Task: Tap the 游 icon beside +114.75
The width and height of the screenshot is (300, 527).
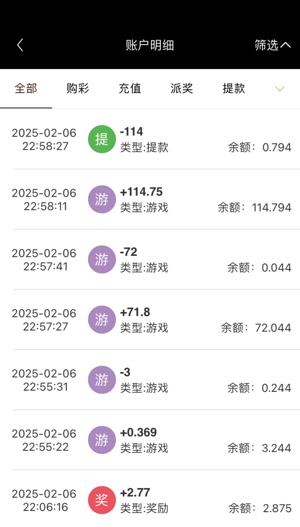Action: (102, 200)
